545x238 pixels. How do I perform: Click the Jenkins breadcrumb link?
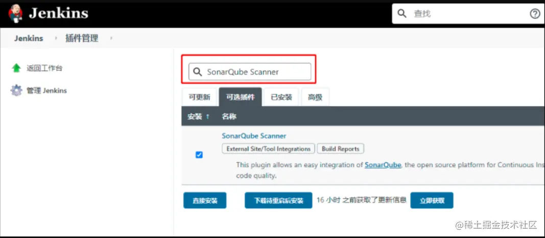pyautogui.click(x=29, y=38)
